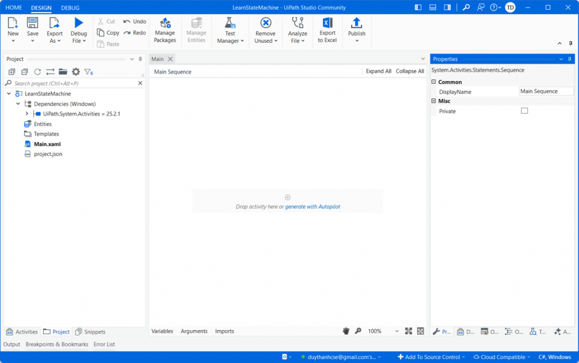Open the zoom level 100% dropdown
The height and width of the screenshot is (363, 579).
[x=397, y=331]
